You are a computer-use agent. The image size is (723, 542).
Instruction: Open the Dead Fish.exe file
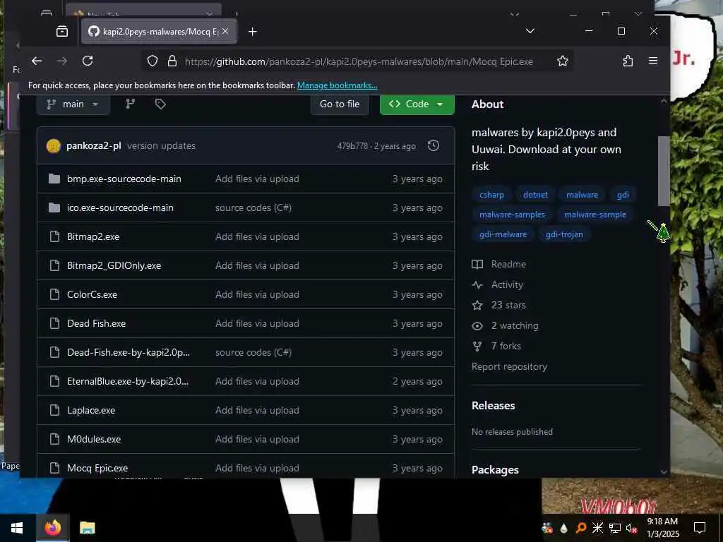pyautogui.click(x=96, y=323)
